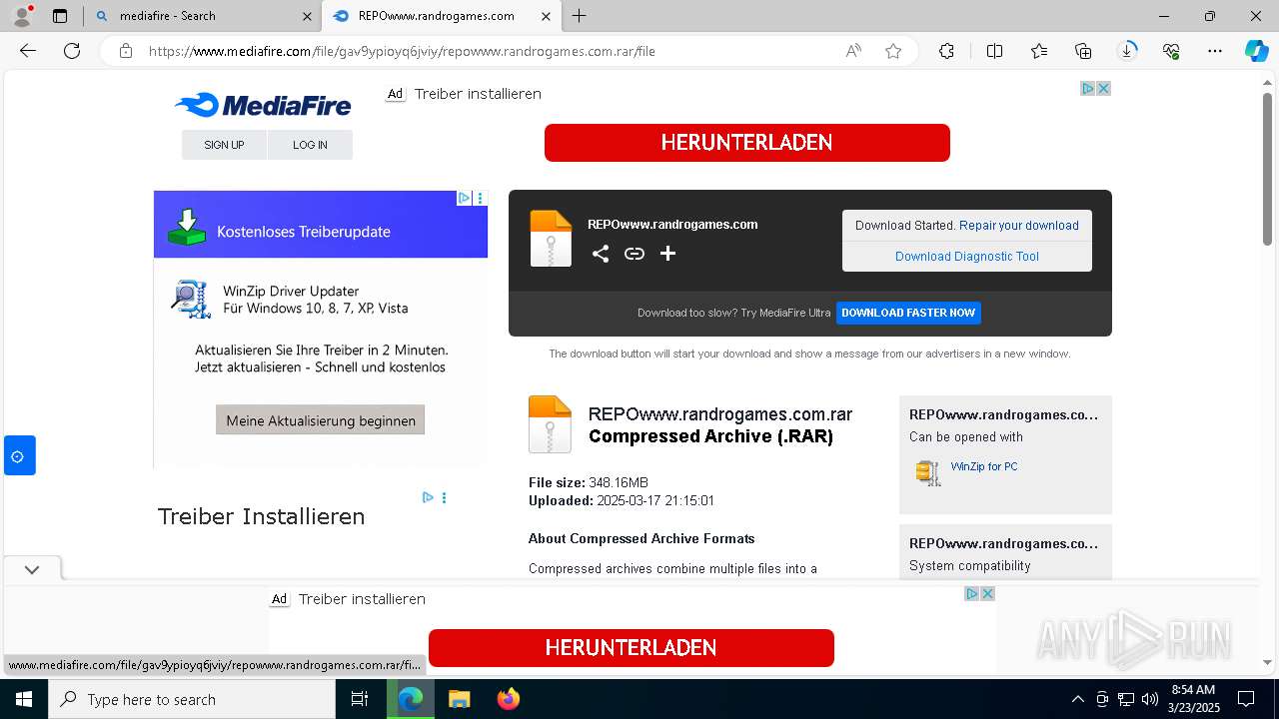Open Browser essentials heart icon
Image resolution: width=1279 pixels, height=719 pixels.
[x=1171, y=51]
